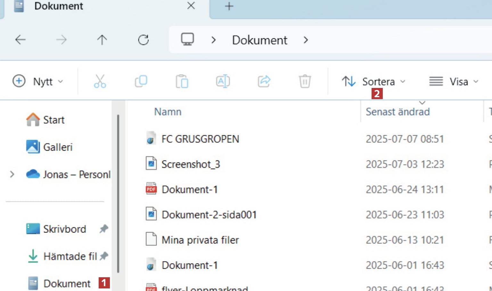Open a new tab with plus button
The height and width of the screenshot is (291, 492).
click(229, 6)
